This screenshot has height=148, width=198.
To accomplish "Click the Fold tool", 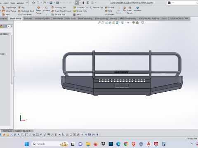I will (x=108, y=11).
